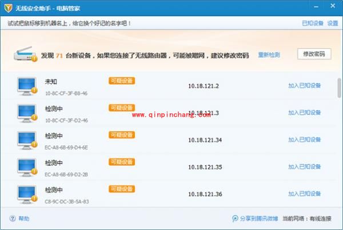Image resolution: width=343 pixels, height=230 pixels.
Task: Click IP address 10.18.121.34
Action: click(x=205, y=140)
